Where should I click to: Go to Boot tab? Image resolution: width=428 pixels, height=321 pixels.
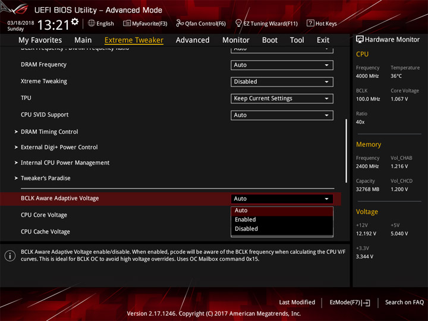270,40
